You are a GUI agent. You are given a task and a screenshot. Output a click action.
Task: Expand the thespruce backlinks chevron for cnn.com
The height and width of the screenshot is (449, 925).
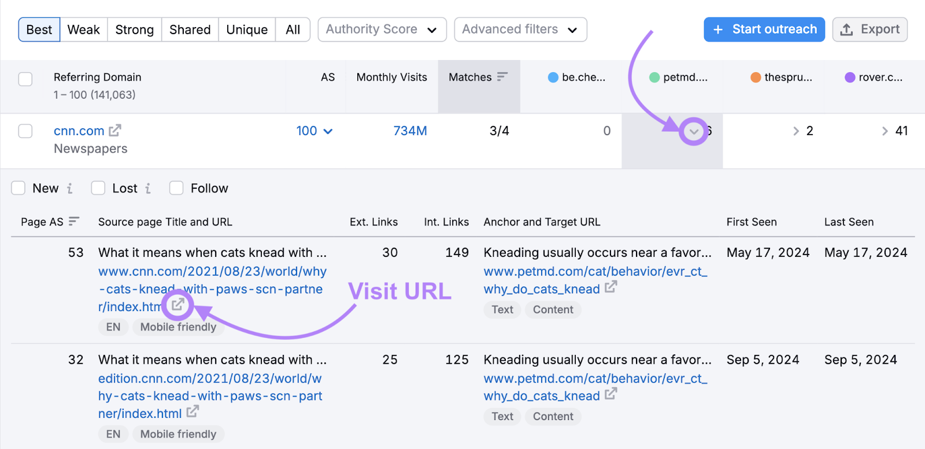pyautogui.click(x=796, y=131)
